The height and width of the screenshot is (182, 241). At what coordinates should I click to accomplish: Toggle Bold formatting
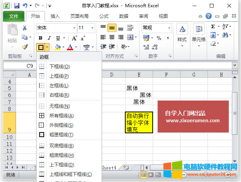pos(41,38)
